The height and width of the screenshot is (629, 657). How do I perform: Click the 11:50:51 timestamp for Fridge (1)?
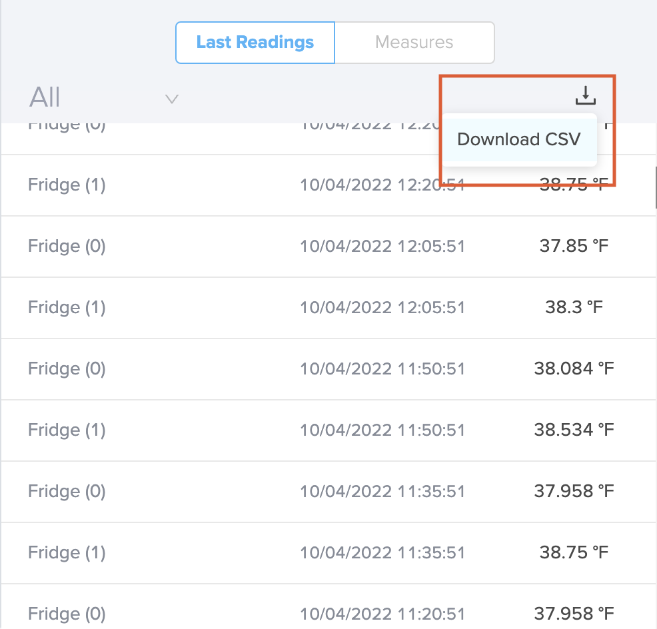[382, 430]
